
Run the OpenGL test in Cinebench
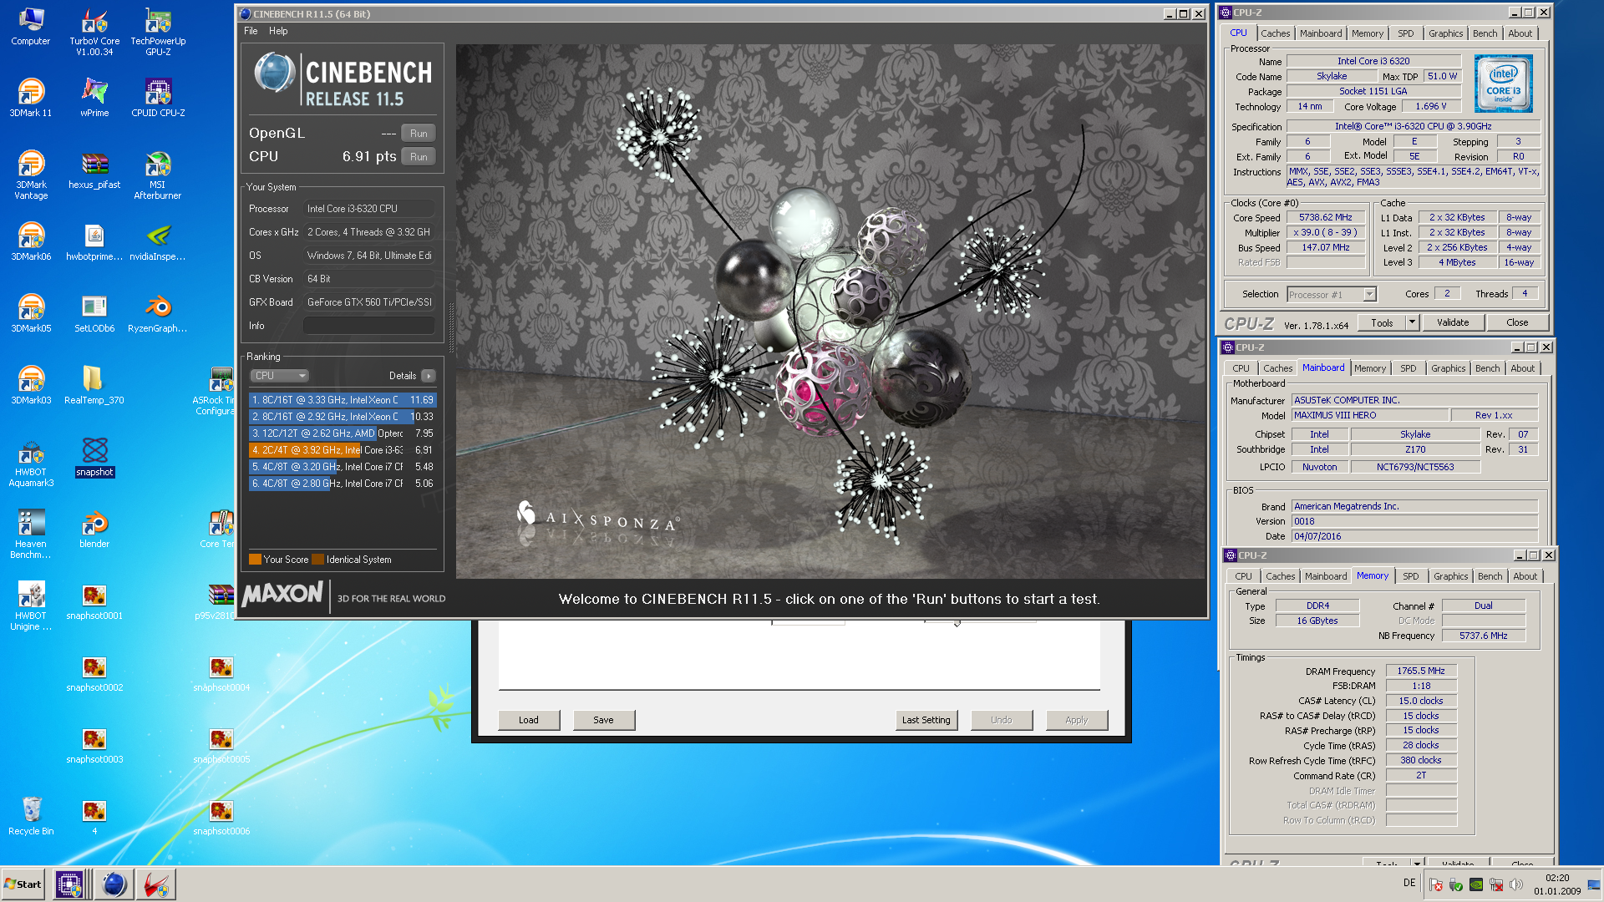[x=419, y=134]
